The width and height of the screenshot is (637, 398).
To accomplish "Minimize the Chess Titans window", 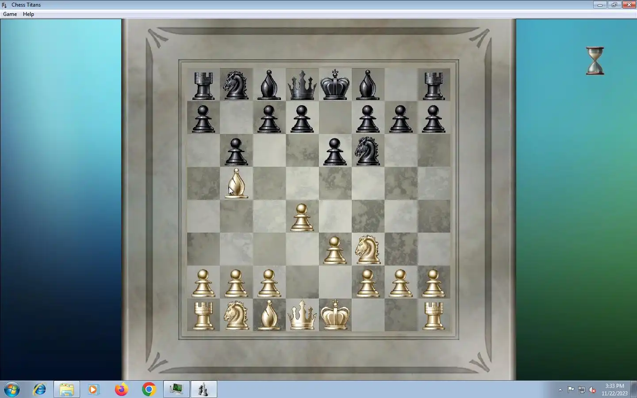I will pyautogui.click(x=600, y=5).
